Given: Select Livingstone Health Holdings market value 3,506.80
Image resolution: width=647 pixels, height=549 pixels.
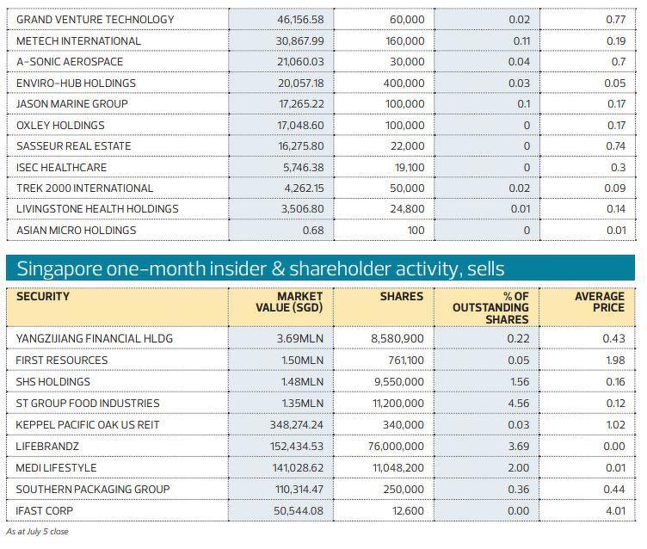Looking at the screenshot, I should coord(302,209).
